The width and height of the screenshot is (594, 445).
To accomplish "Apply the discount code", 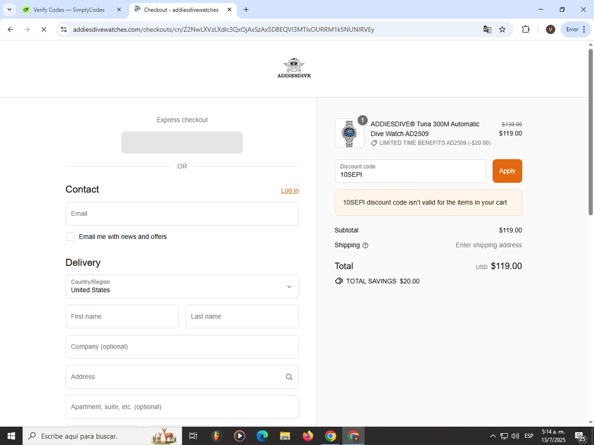I will tap(507, 171).
